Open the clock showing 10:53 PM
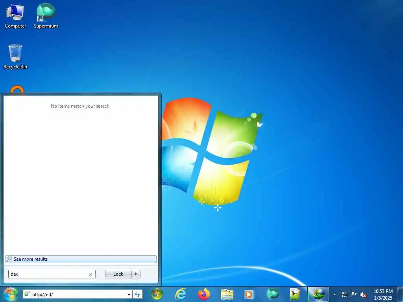403x302 pixels. pyautogui.click(x=383, y=295)
